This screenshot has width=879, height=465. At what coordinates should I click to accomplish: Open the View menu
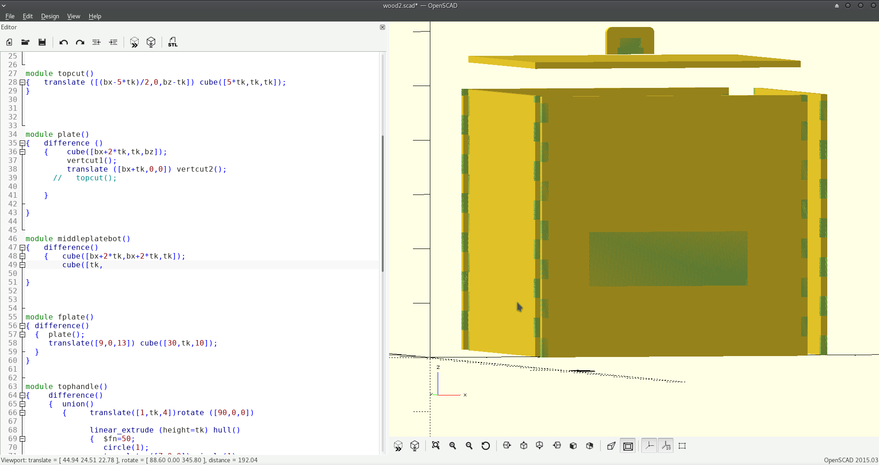pos(73,16)
